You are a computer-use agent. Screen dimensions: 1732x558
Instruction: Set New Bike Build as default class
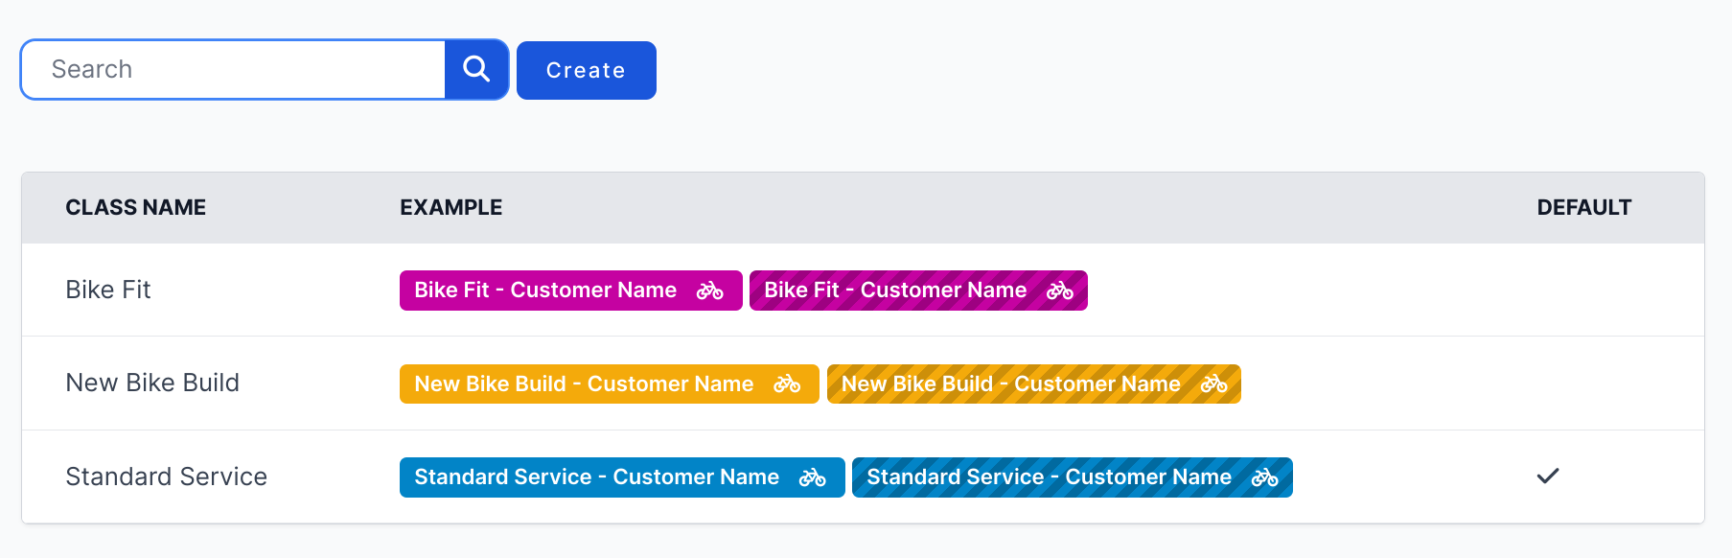[x=1548, y=383]
